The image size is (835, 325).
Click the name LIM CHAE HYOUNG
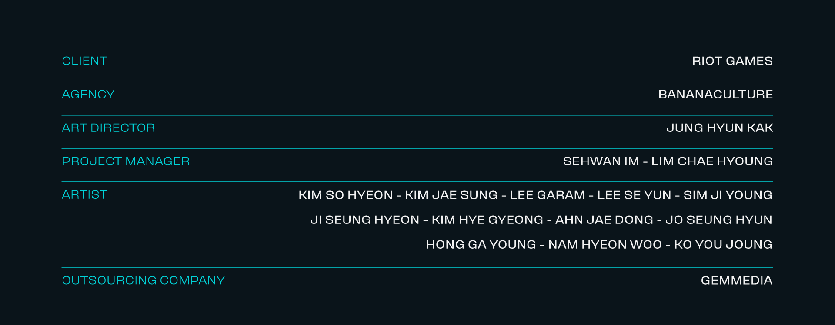[x=712, y=161]
